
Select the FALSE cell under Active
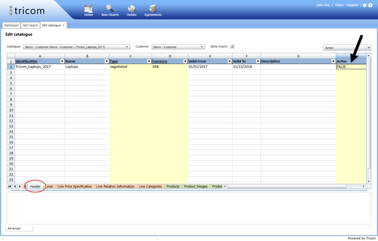point(351,67)
